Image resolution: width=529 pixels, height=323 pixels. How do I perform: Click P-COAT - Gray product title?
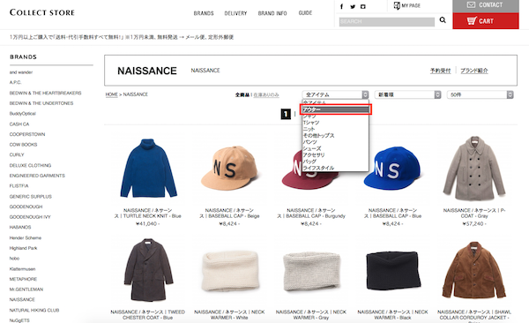coord(474,213)
